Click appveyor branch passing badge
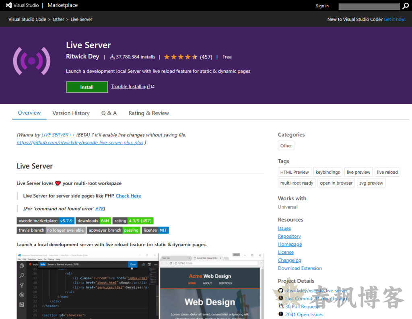 tap(113, 230)
